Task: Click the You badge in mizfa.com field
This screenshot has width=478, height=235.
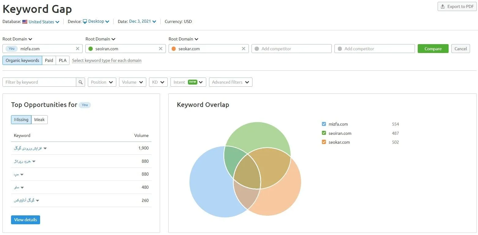Action: pos(12,49)
